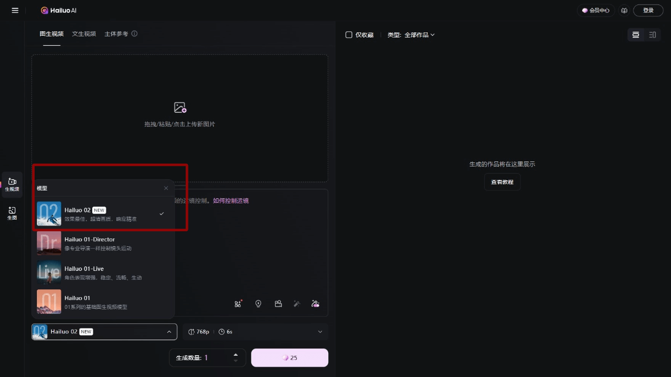The width and height of the screenshot is (671, 377).
Task: Select 生图 in the left sidebar
Action: click(x=12, y=213)
